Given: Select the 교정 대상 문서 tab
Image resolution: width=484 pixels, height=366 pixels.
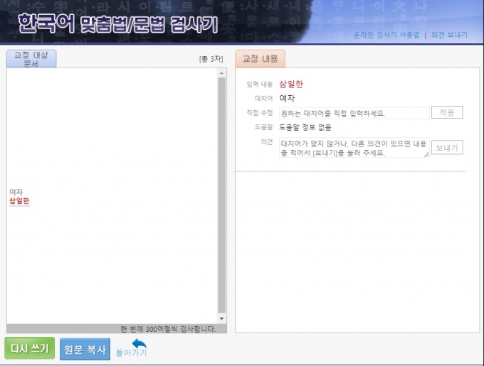Looking at the screenshot, I should [x=31, y=59].
